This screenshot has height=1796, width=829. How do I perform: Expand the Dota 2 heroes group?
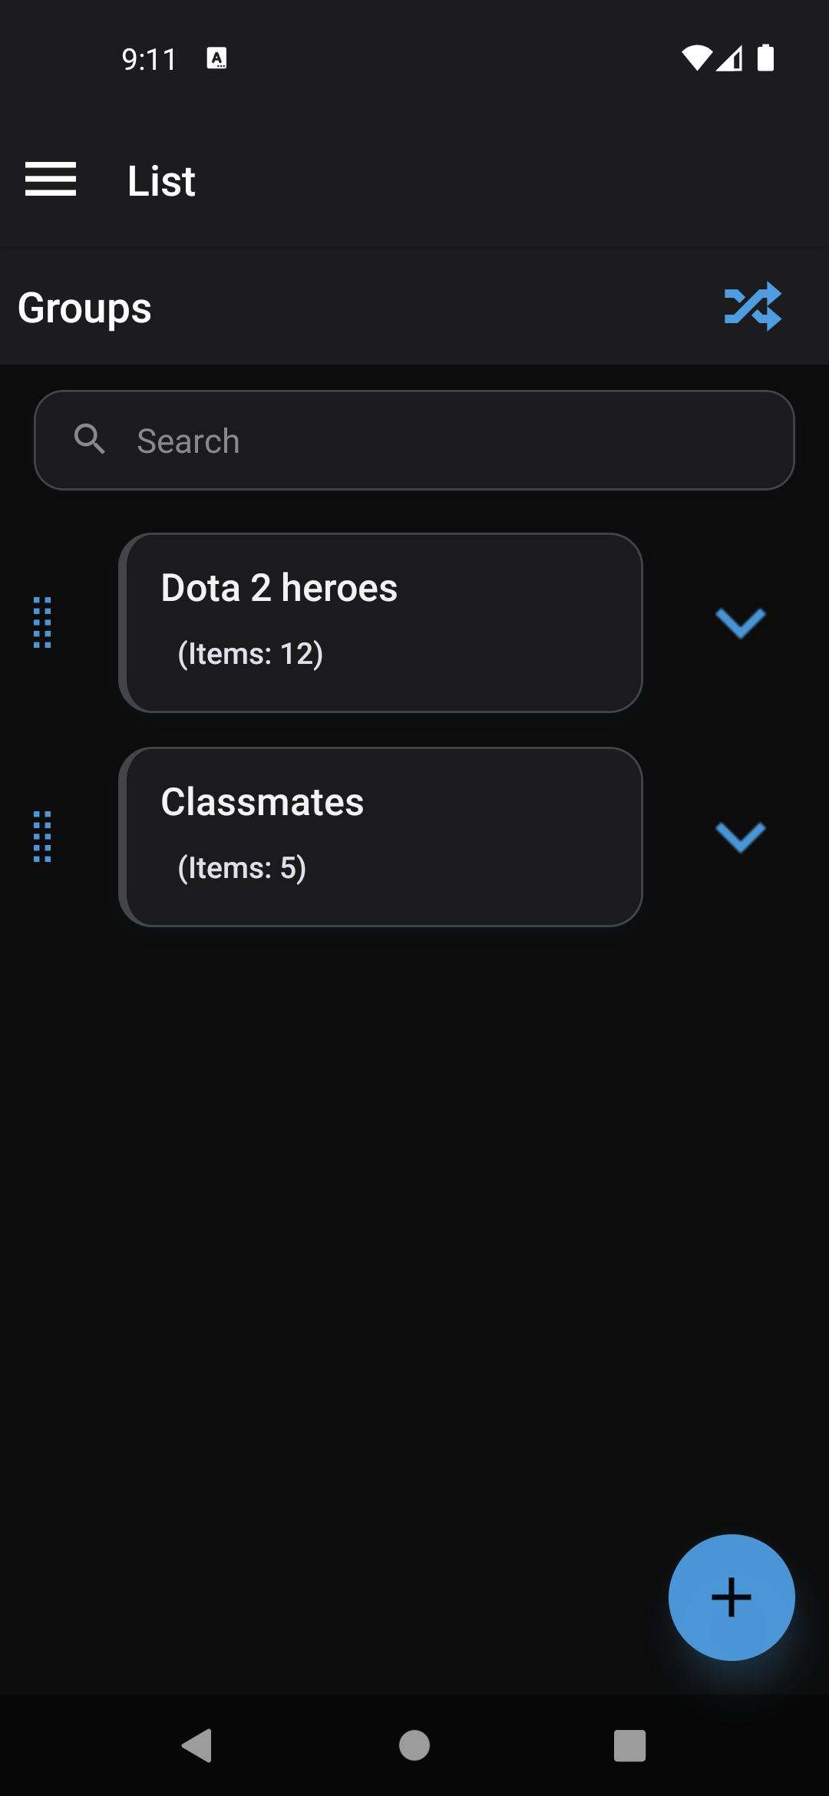pos(740,623)
